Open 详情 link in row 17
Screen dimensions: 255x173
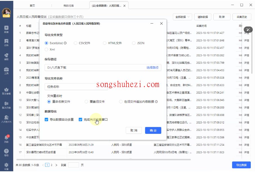coord(246,152)
